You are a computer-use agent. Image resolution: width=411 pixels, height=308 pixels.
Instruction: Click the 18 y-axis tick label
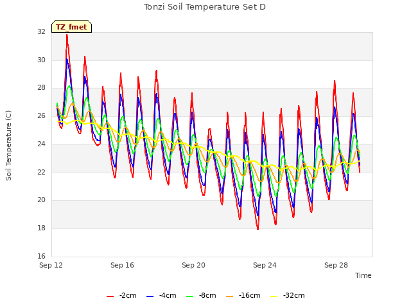41,228
